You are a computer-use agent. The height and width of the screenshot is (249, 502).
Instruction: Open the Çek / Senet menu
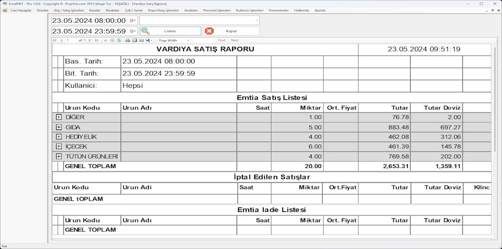[134, 10]
